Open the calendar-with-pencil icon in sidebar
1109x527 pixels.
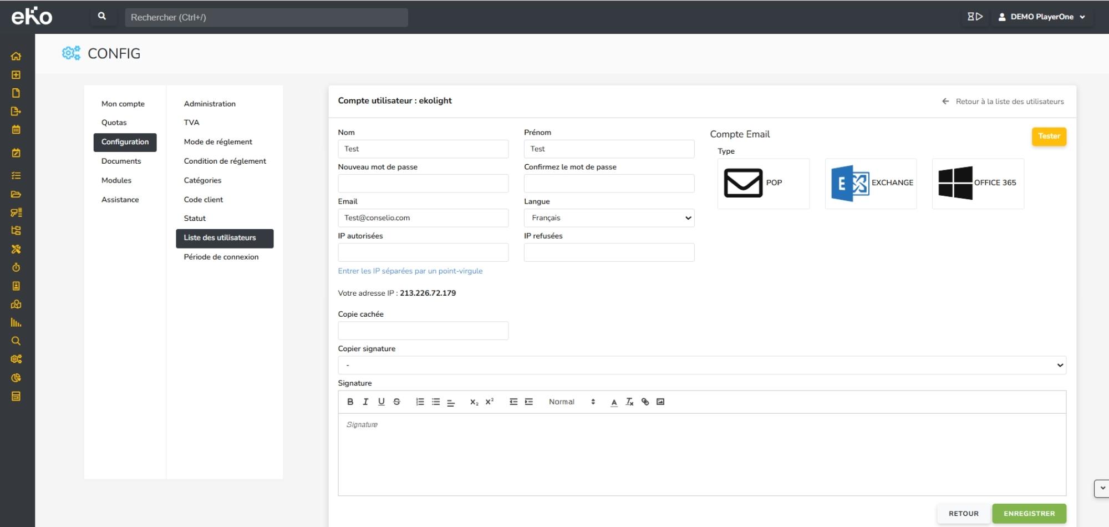(16, 153)
